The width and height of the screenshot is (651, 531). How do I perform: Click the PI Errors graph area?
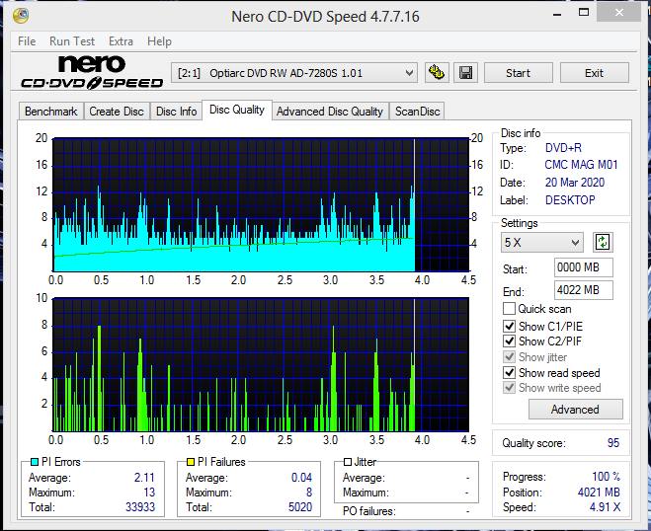261,204
